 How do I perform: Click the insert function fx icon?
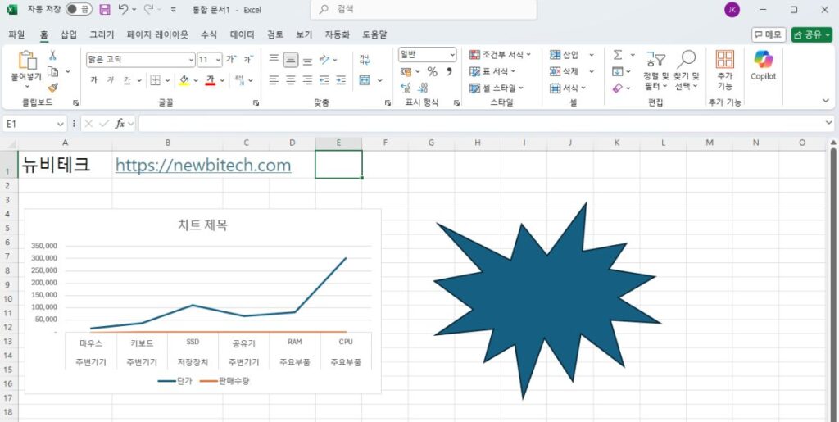tap(120, 123)
